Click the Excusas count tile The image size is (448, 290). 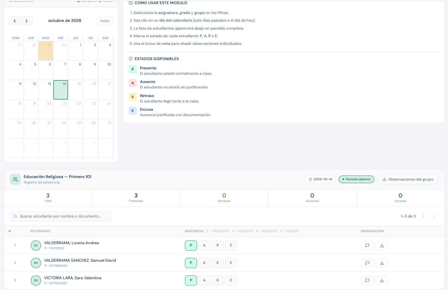pos(400,198)
